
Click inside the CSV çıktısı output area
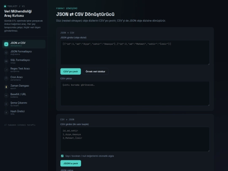point(135,93)
